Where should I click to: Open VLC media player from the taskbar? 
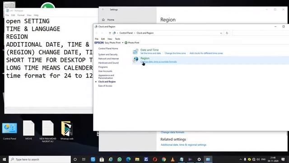[x=172, y=159]
